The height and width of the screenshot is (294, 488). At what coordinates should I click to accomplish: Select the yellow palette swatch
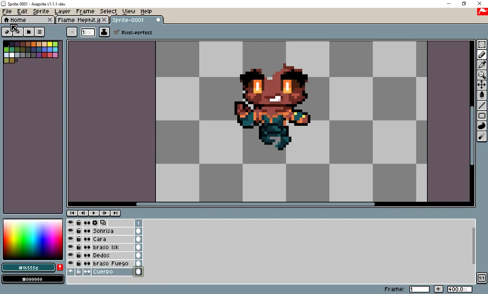50,44
